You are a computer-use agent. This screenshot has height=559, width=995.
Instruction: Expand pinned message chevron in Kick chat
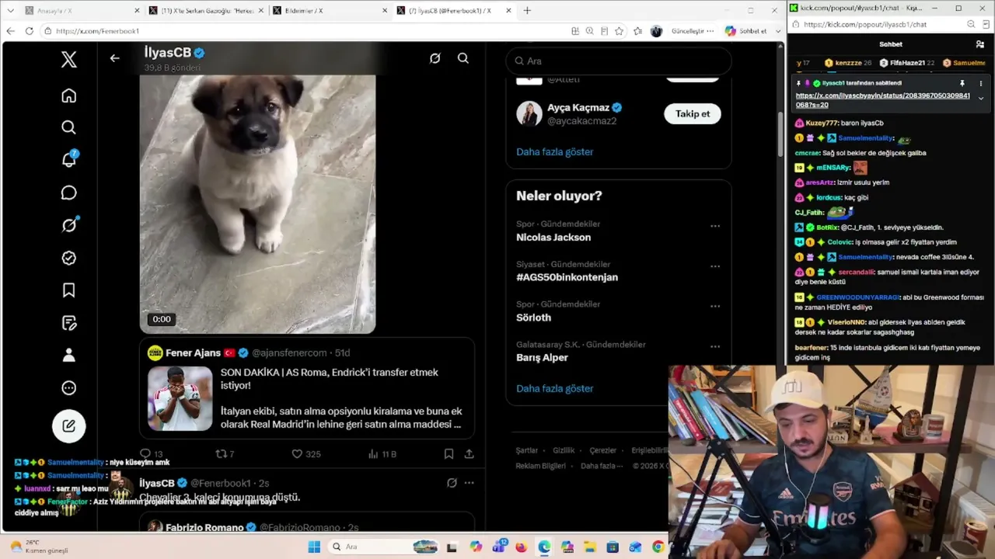click(980, 99)
